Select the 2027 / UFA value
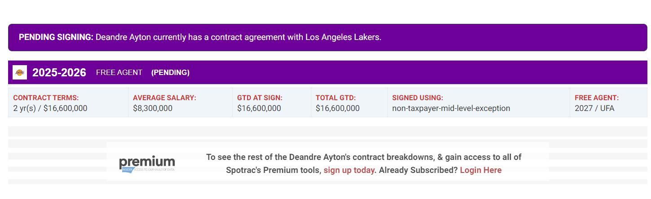Image resolution: width=651 pixels, height=199 pixels. [594, 108]
